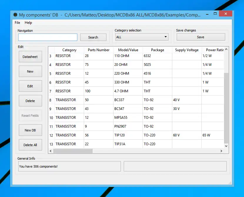Click the Package column header
Screen dimensions: 244x197
158,50
